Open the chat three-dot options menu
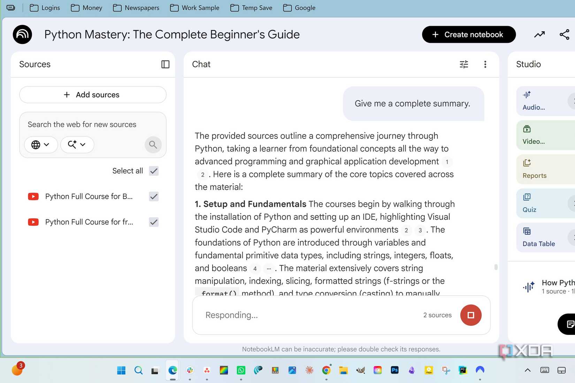Screen dimensions: 575x383 (x=485, y=64)
